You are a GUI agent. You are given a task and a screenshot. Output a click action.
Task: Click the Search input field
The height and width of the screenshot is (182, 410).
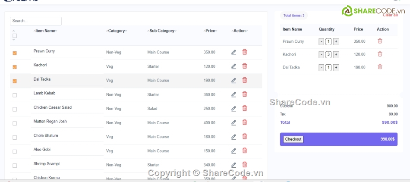(x=36, y=21)
